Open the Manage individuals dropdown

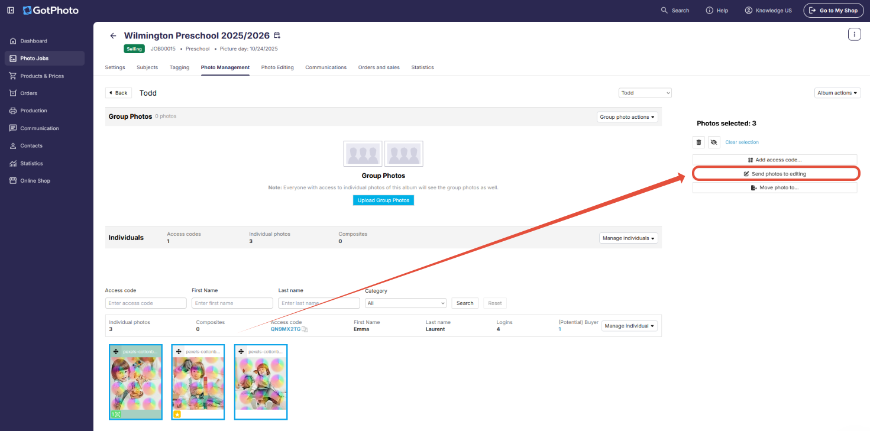pyautogui.click(x=629, y=238)
